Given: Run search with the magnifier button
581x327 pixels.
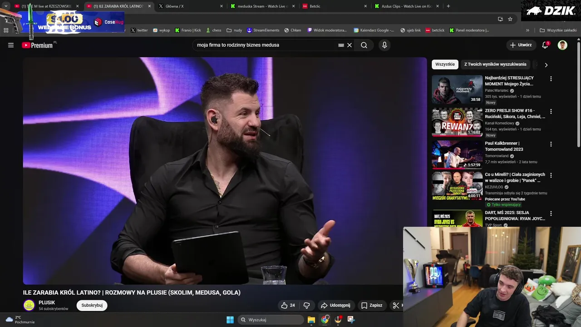Looking at the screenshot, I should [364, 45].
